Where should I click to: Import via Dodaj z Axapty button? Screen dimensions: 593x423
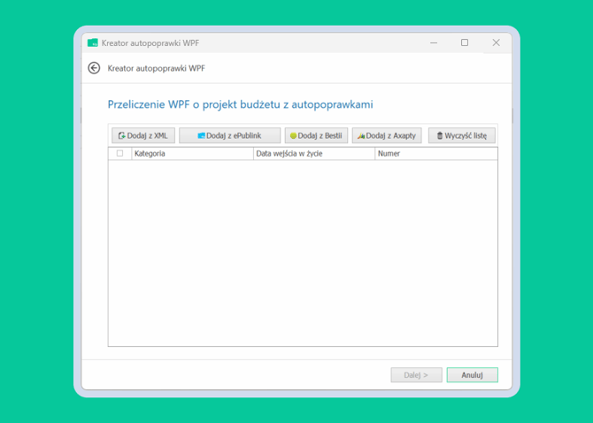tap(386, 135)
